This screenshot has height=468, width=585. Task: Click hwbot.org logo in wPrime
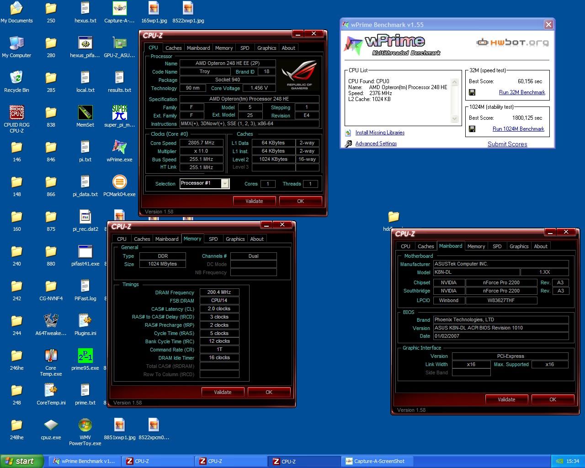click(512, 43)
